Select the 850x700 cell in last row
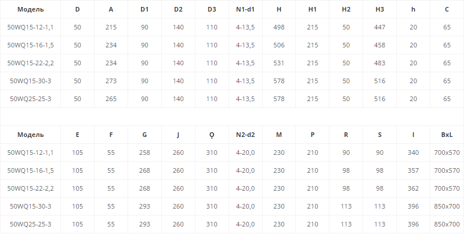464x234 pixels. click(x=447, y=224)
